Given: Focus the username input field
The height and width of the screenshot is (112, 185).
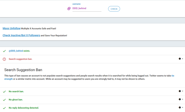Looking at the screenshot, I should (87, 8).
